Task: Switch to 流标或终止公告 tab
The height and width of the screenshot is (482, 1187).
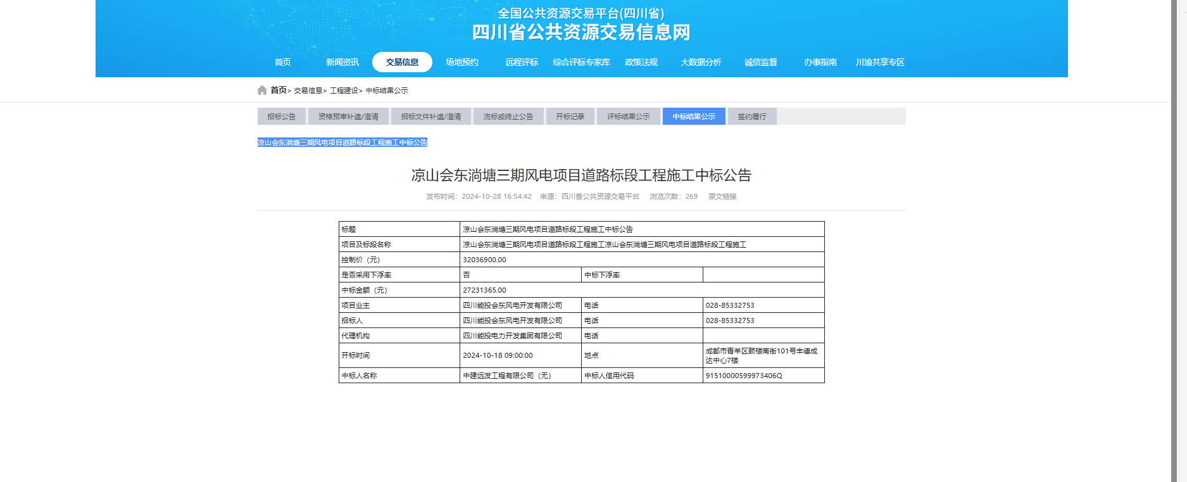Action: tap(508, 117)
